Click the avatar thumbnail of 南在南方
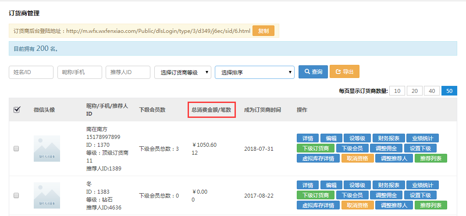The image size is (466, 216). point(47,149)
